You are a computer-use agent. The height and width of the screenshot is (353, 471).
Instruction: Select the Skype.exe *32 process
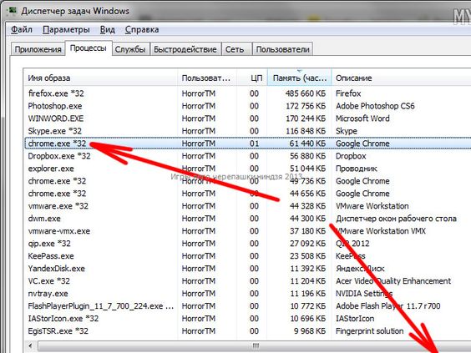coord(247,131)
